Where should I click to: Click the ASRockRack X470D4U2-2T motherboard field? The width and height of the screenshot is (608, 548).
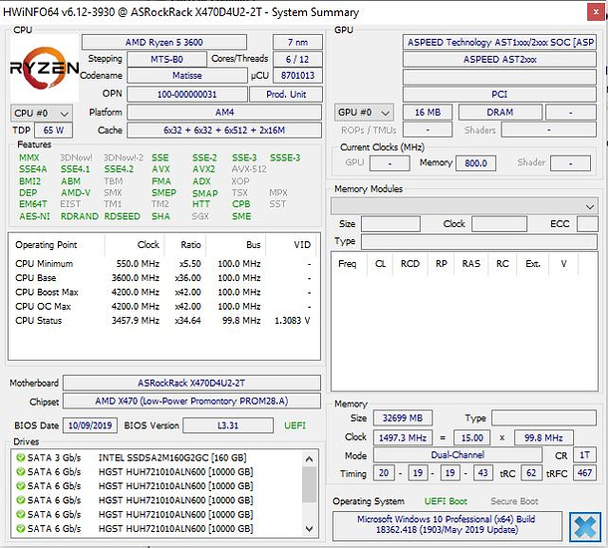click(x=191, y=383)
